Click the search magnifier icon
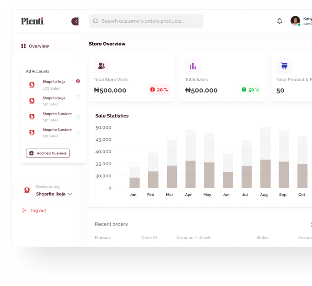This screenshot has width=312, height=286. pos(95,21)
